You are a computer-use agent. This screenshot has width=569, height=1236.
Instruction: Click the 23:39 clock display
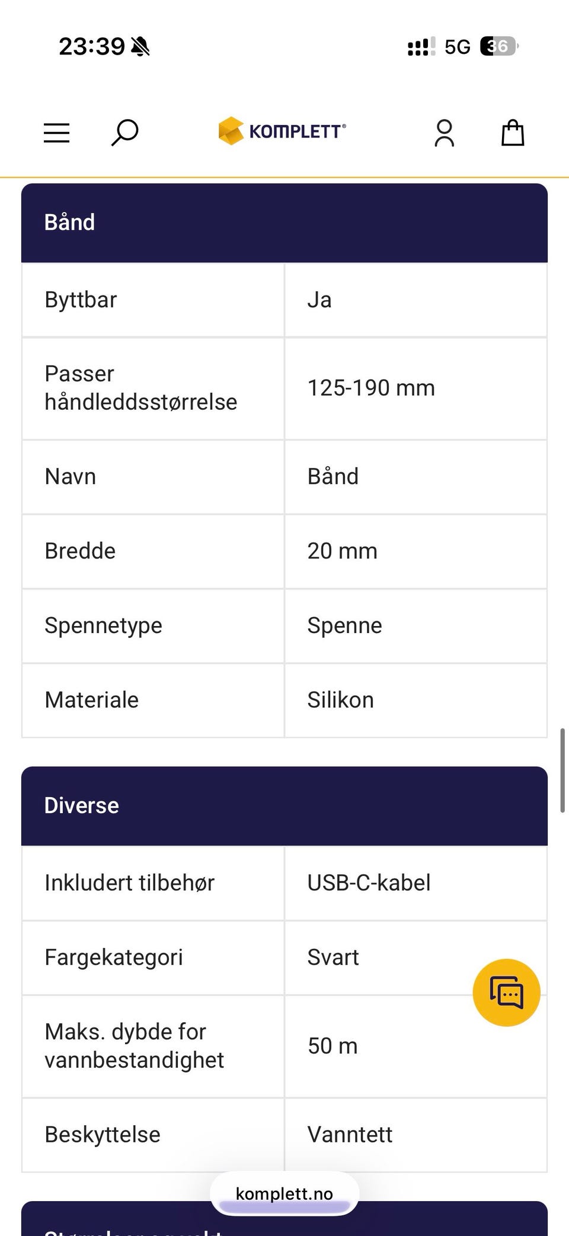(92, 46)
